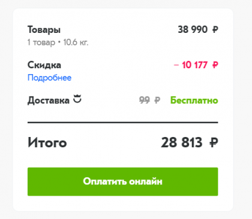Click the large ruble sign in Итого total

coord(214,142)
